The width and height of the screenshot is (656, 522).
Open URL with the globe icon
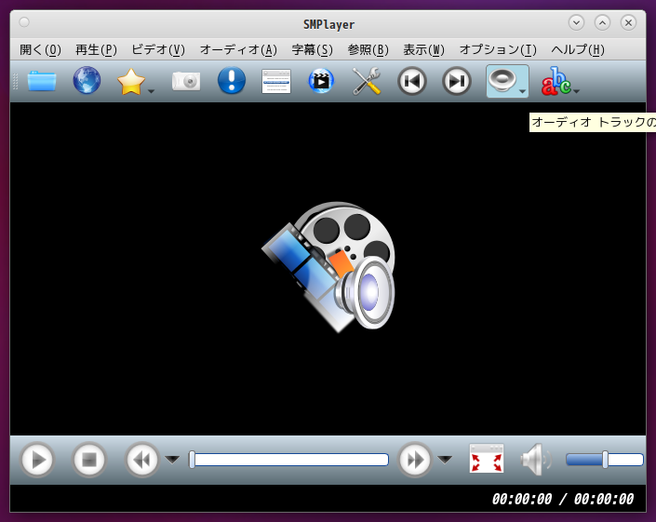click(x=87, y=80)
